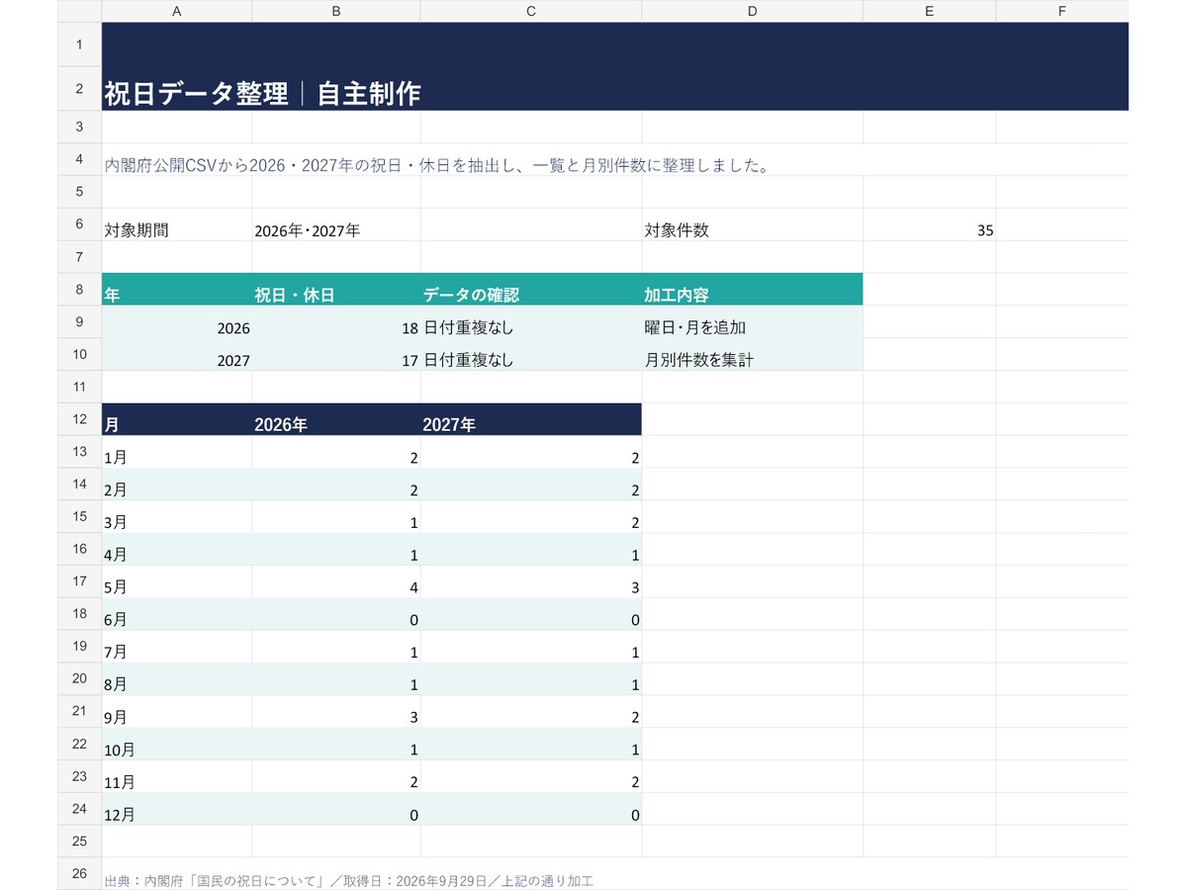
Task: Click cell with 2026年・2027年
Action: coord(336,224)
